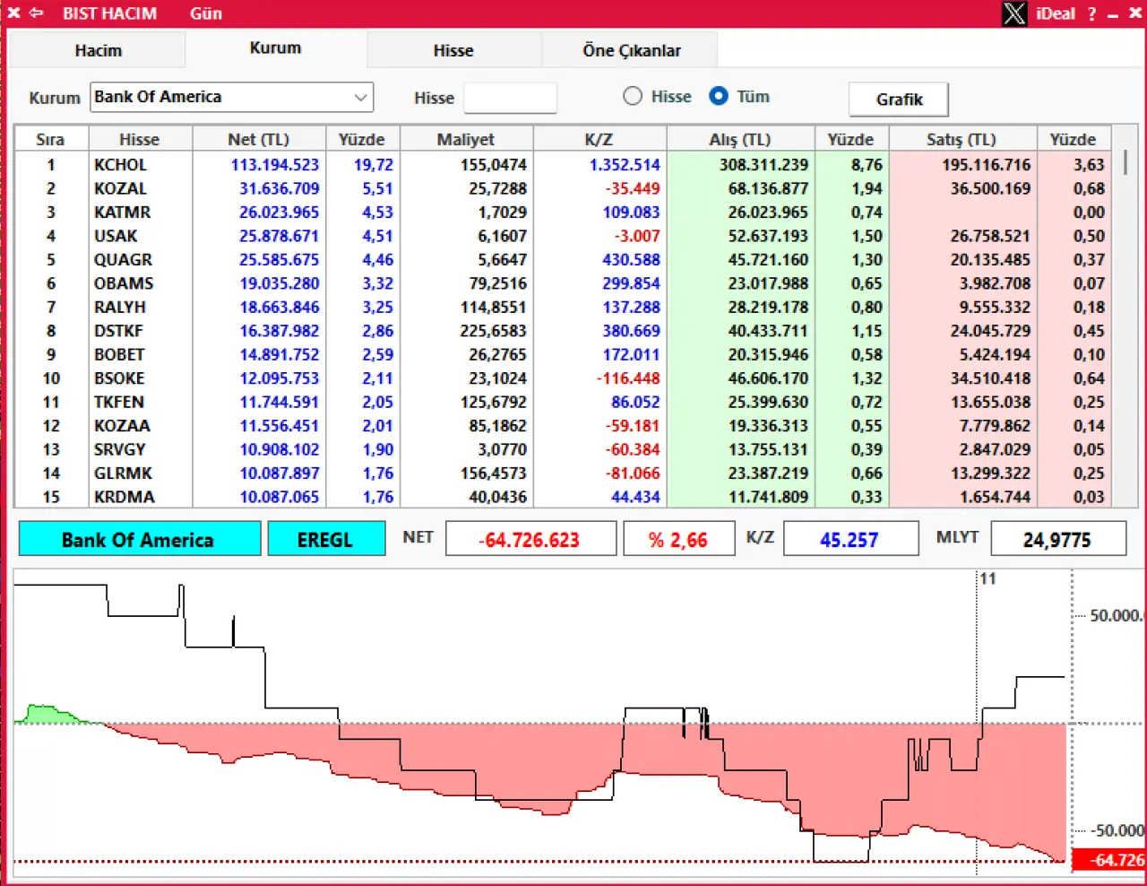Screen dimensions: 1147x886
Task: Click the table vertical scrollbar thumb
Action: pyautogui.click(x=1125, y=163)
